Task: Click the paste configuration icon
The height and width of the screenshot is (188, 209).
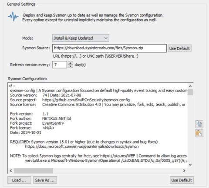Action: (199, 133)
